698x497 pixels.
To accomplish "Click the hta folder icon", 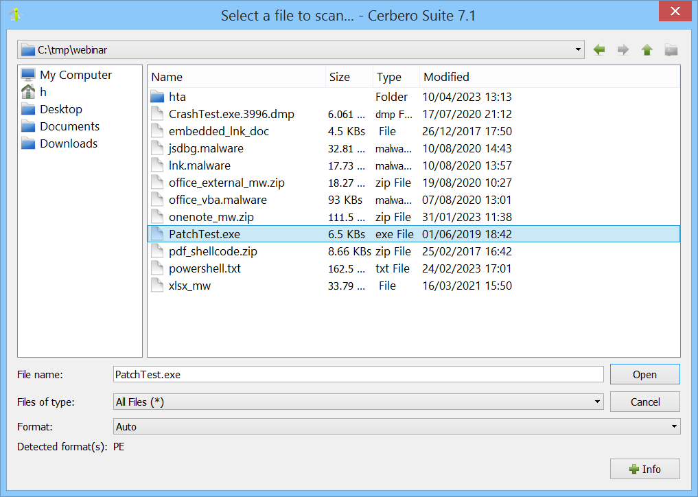I will click(157, 97).
